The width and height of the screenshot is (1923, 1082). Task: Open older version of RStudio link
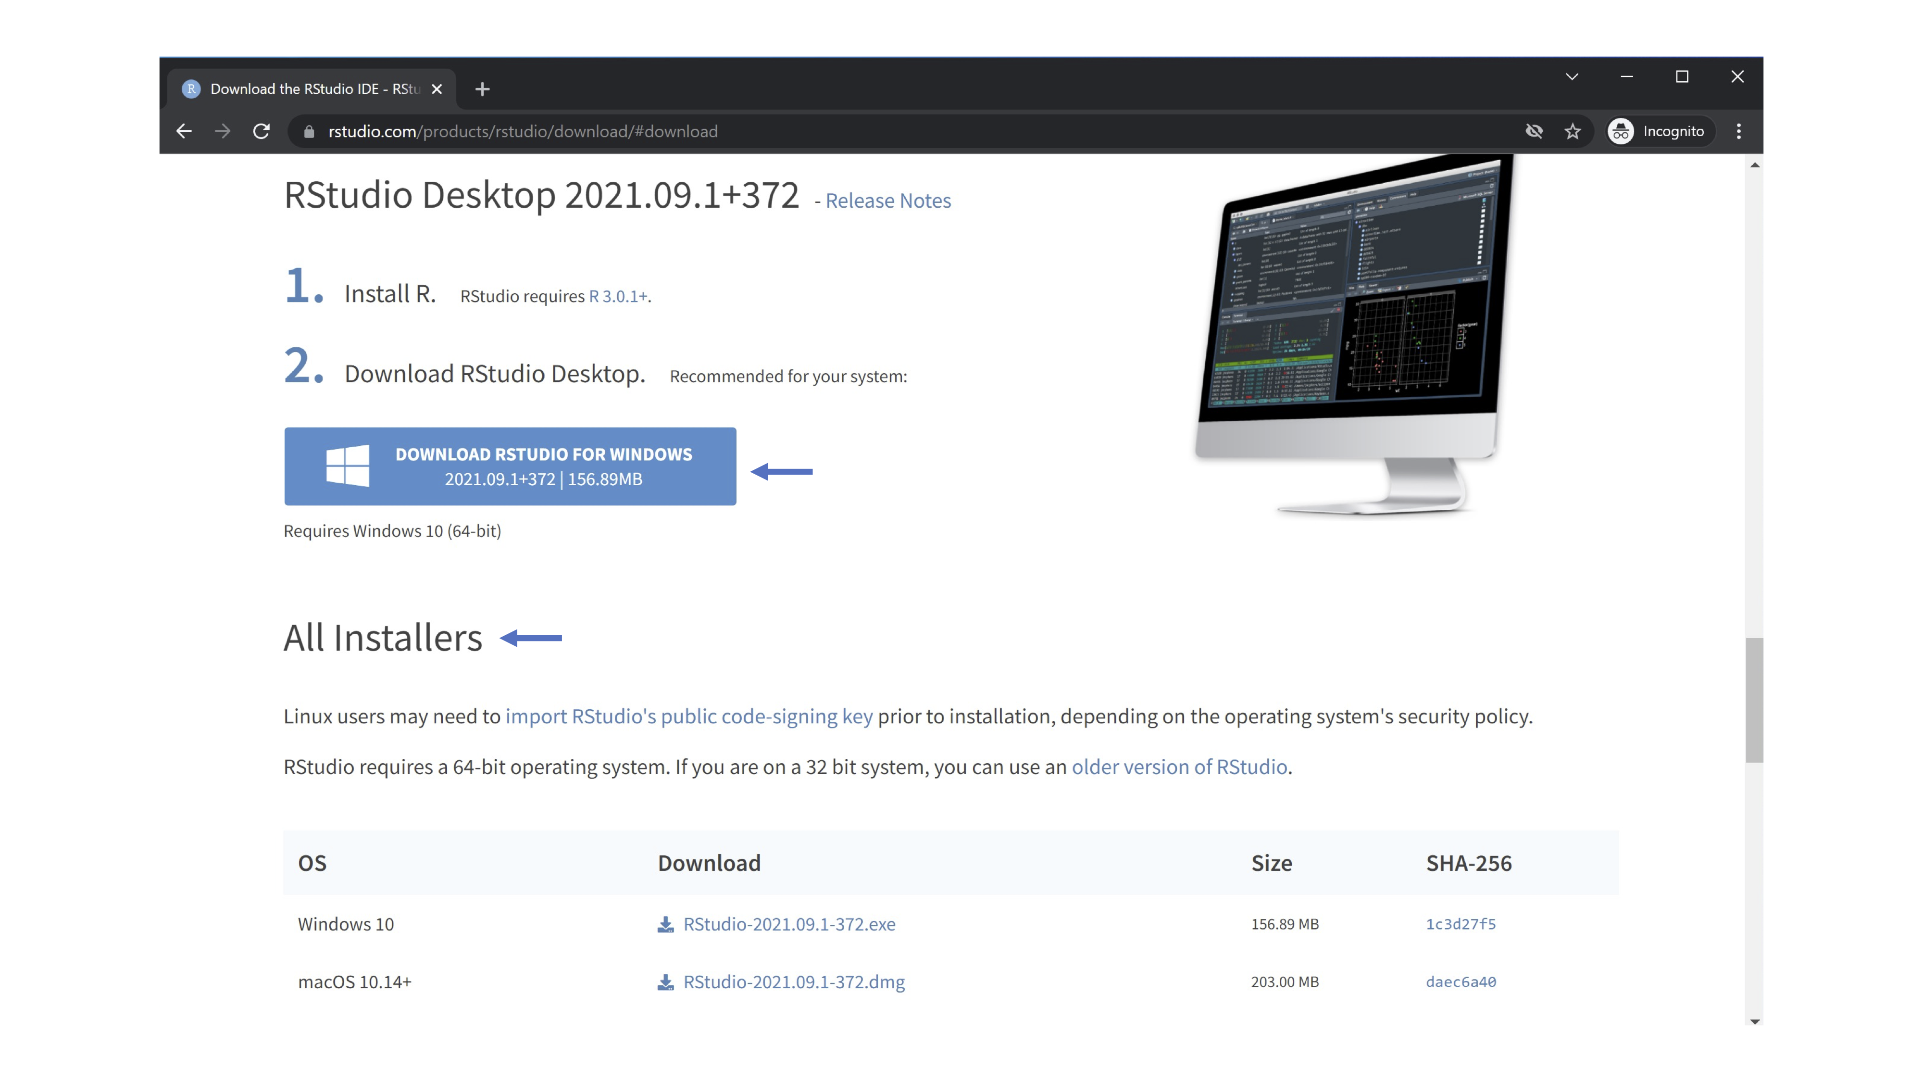[1179, 767]
